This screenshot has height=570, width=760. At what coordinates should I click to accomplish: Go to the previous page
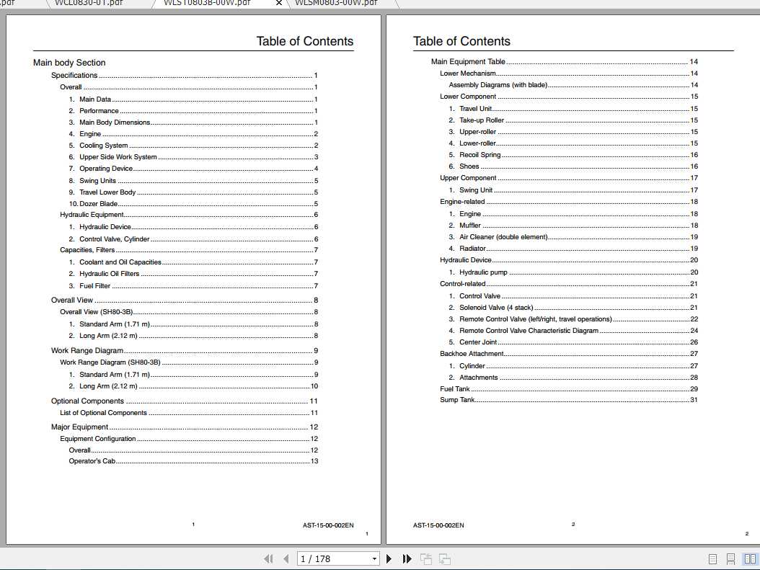point(286,559)
